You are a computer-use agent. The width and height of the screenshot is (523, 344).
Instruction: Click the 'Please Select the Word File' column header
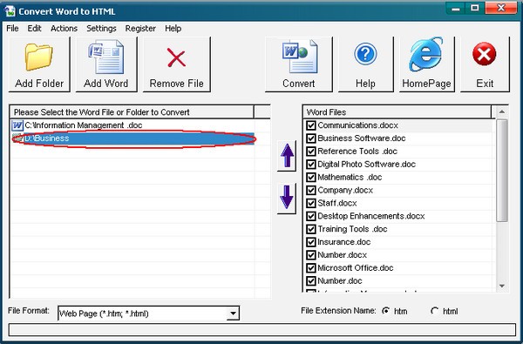[132, 112]
